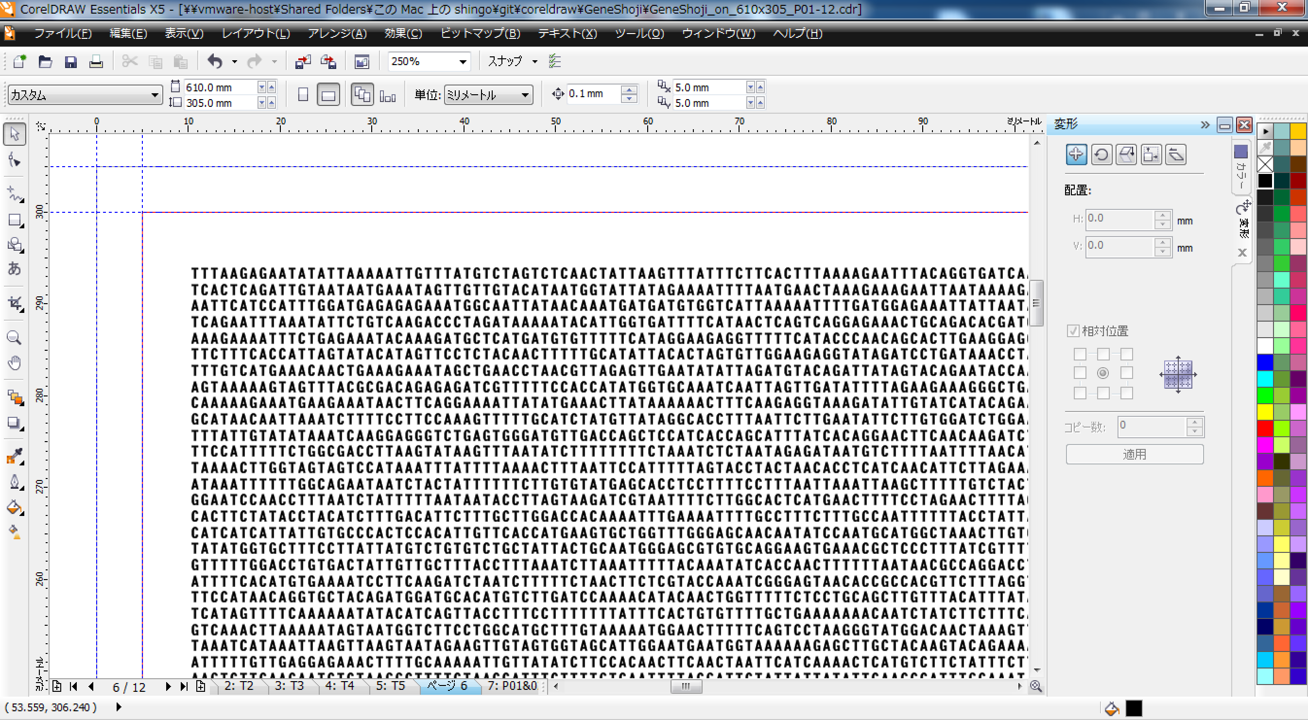Add a page after the last page
This screenshot has height=720, width=1308.
(201, 686)
